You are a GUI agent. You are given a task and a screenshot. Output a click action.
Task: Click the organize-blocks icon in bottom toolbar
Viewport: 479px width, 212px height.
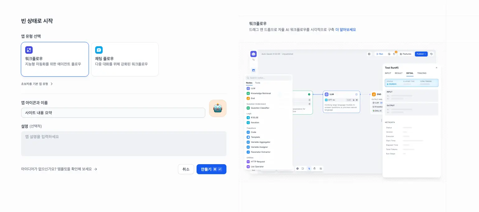point(321,169)
